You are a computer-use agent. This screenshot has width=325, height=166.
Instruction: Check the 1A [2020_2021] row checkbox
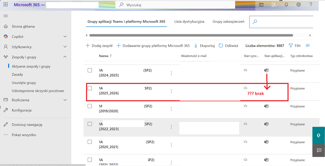tap(90, 142)
